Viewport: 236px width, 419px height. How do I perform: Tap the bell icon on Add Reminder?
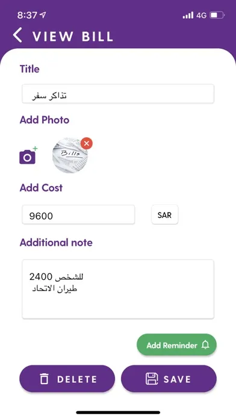205,345
